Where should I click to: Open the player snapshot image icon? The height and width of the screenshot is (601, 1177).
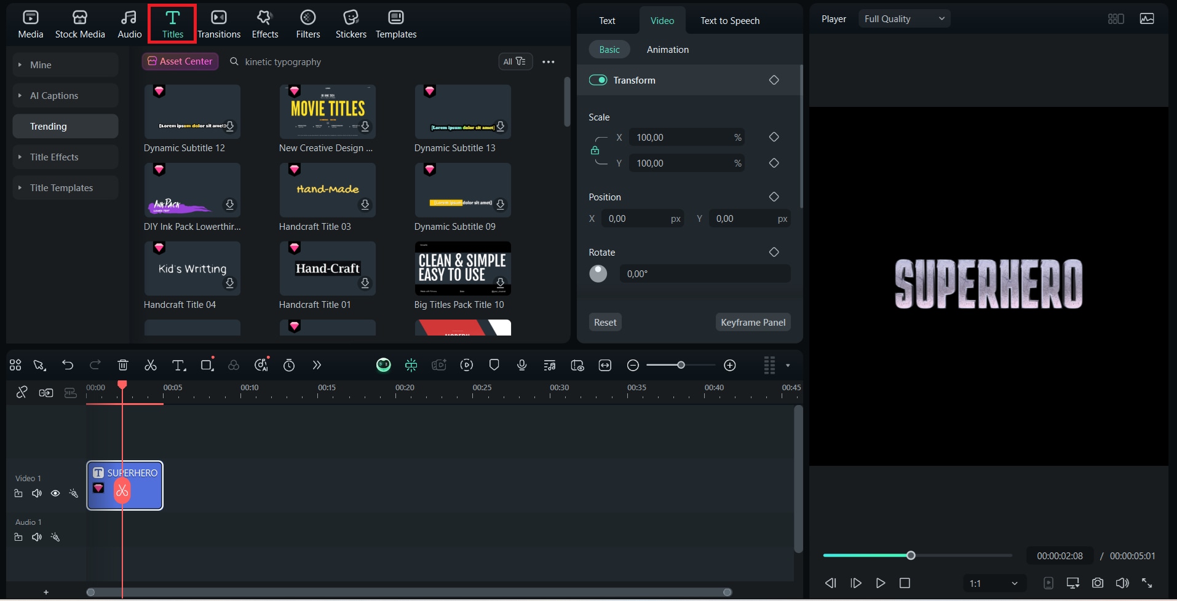pyautogui.click(x=1147, y=18)
